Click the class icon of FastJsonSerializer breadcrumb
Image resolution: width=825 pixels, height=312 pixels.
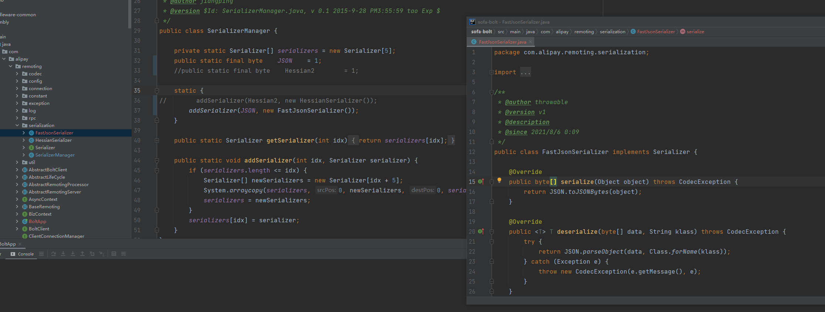click(x=633, y=32)
